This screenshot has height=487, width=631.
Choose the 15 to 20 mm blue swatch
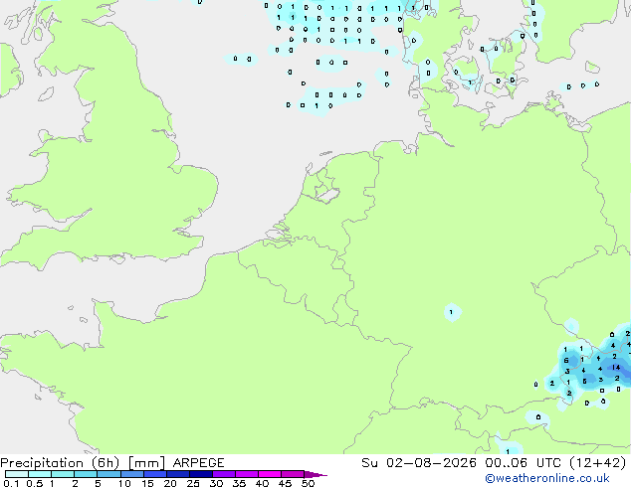155,474
